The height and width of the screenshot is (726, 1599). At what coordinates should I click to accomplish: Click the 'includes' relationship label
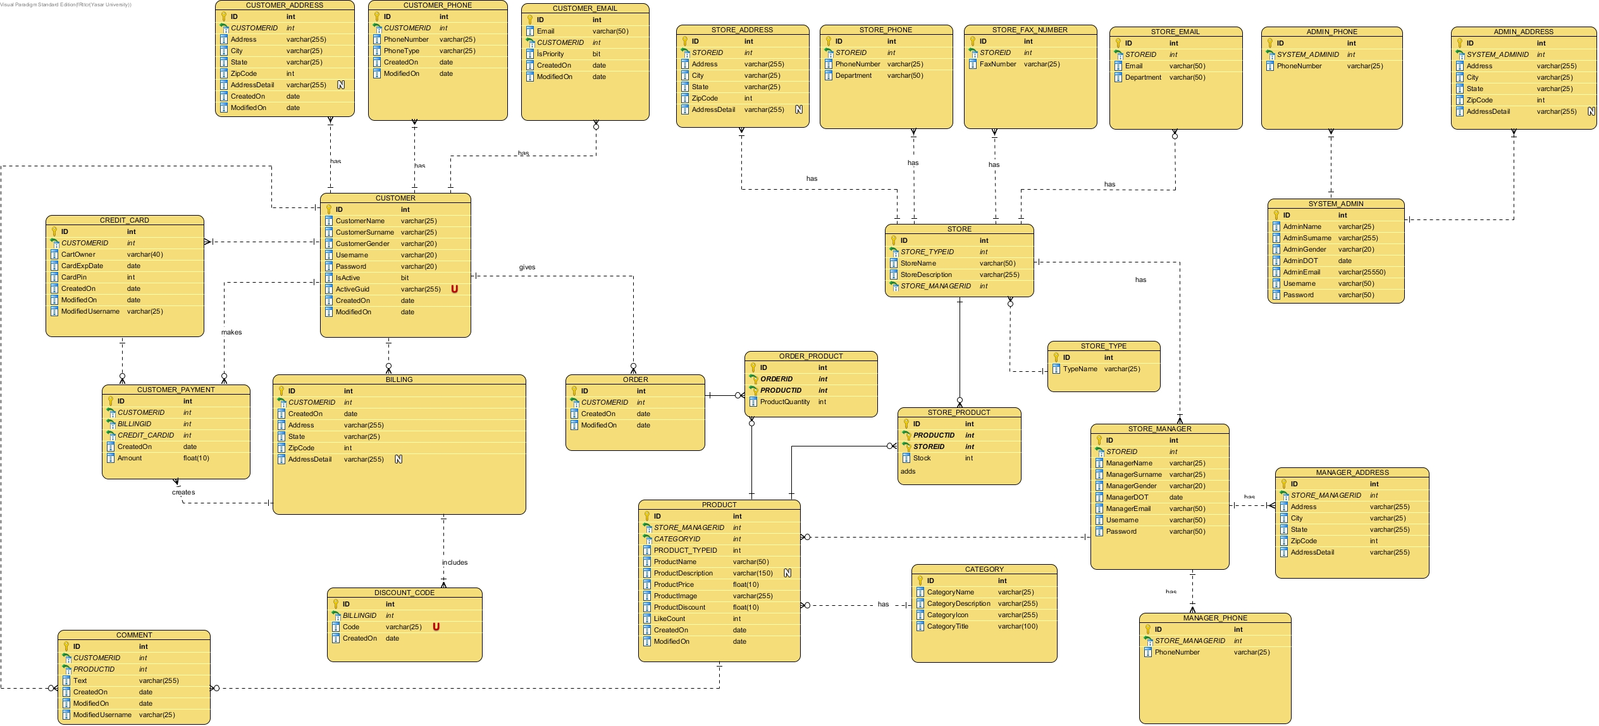455,562
